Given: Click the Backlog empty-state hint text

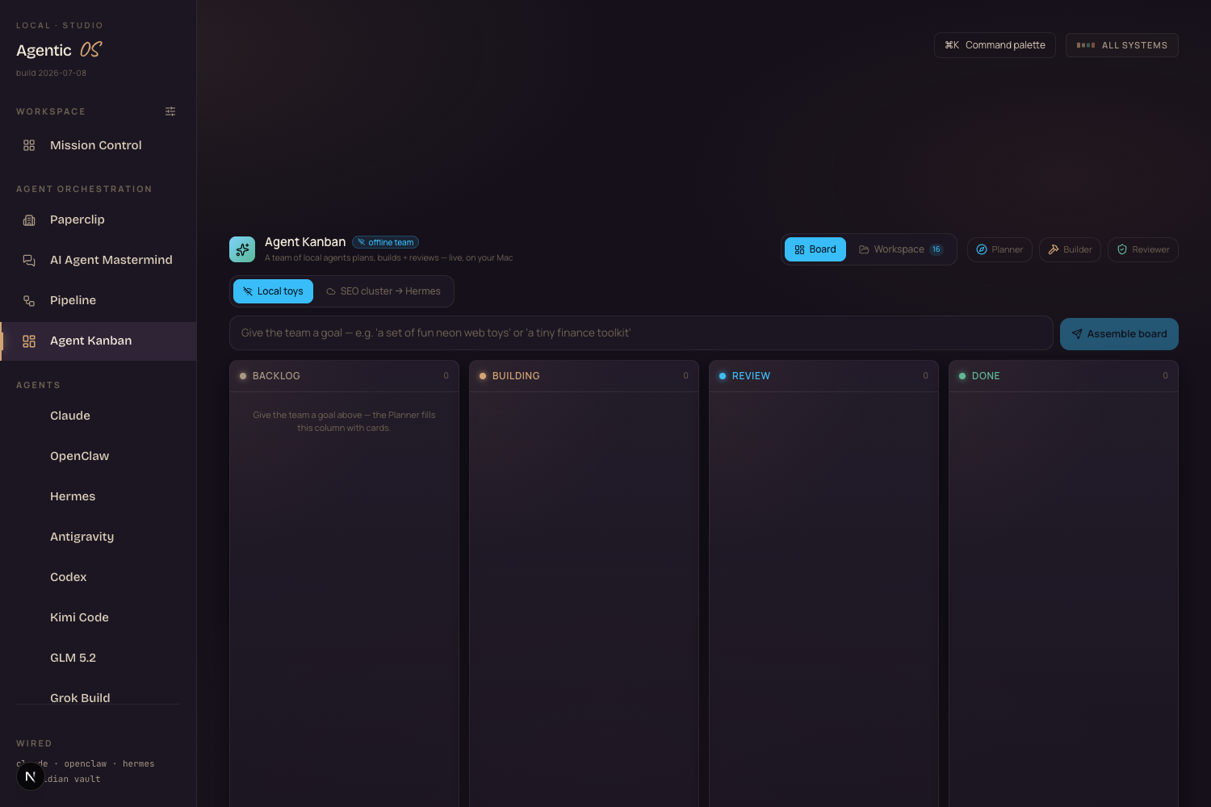Looking at the screenshot, I should tap(344, 421).
